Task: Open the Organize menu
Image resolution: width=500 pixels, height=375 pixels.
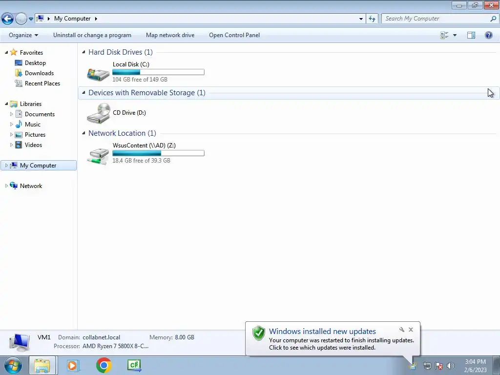Action: [x=23, y=35]
